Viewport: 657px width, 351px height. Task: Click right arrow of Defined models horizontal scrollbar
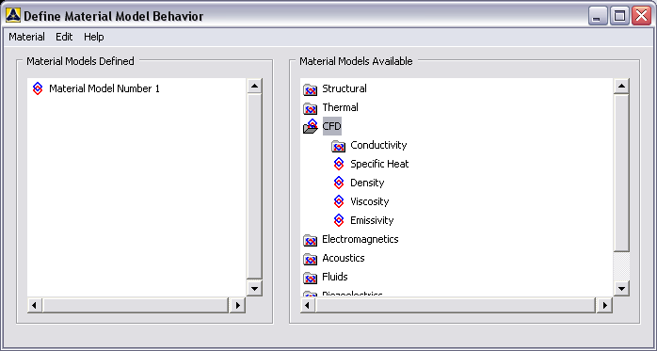237,305
